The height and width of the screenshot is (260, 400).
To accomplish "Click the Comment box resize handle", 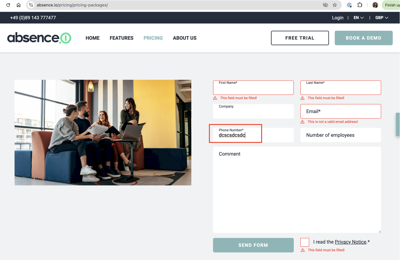I will point(379,231).
